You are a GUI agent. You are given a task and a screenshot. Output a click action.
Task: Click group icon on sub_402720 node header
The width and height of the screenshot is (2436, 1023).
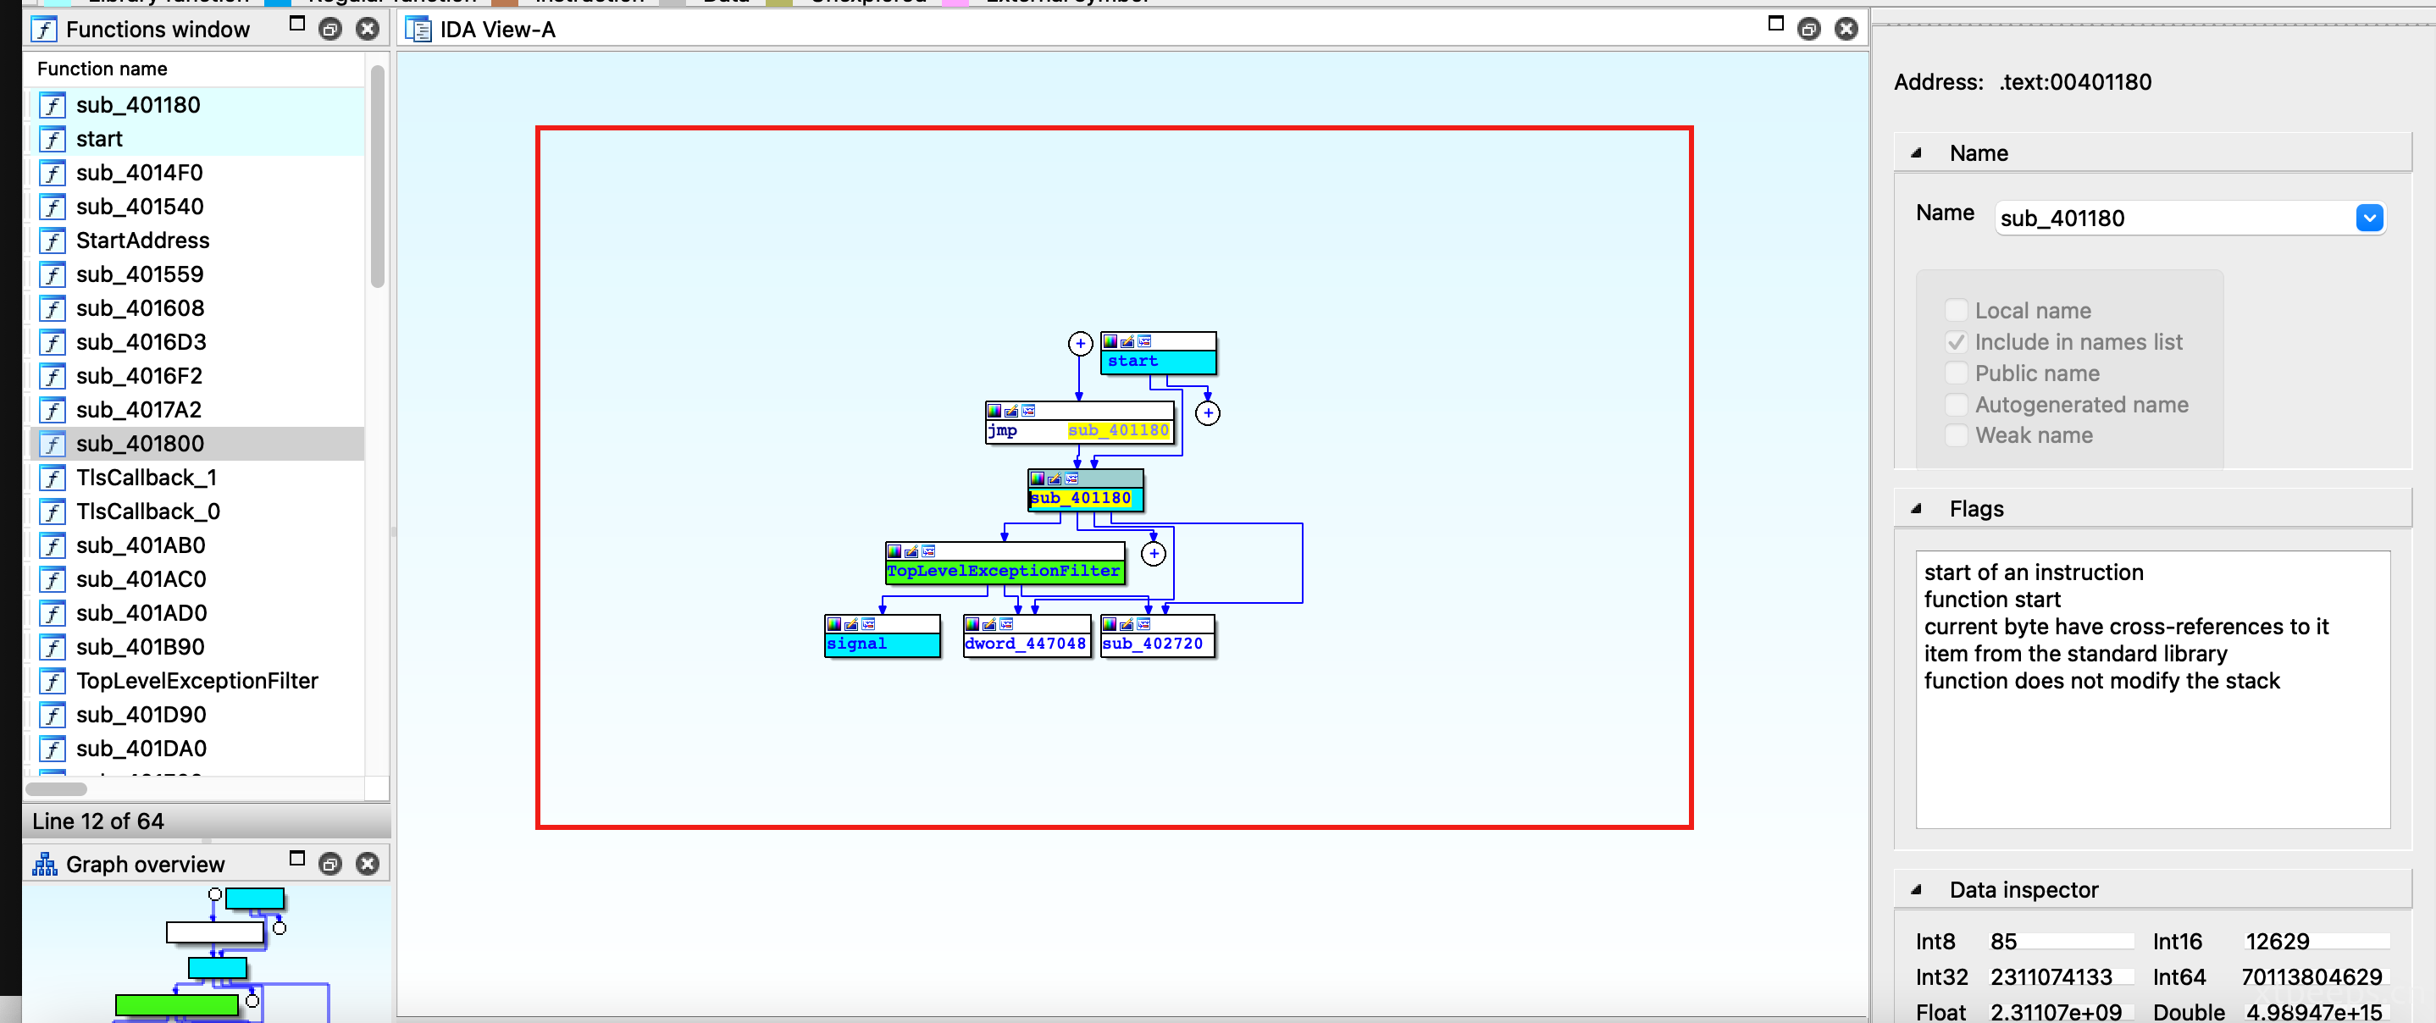(x=1143, y=624)
